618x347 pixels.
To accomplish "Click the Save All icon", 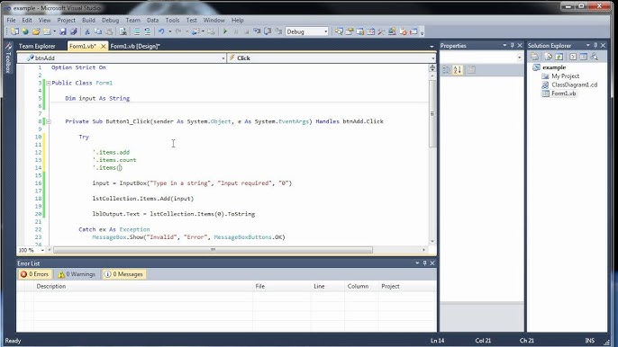I will 73,31.
